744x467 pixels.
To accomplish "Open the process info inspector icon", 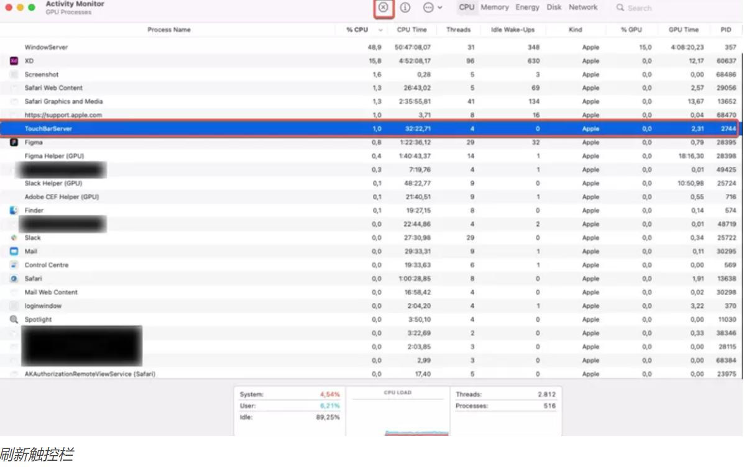I will pos(405,7).
